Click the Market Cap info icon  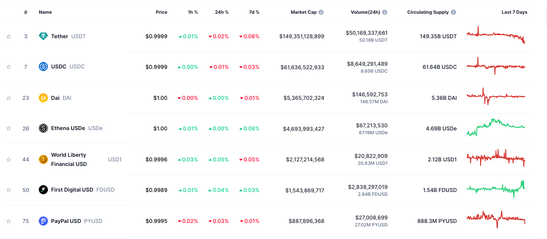321,12
